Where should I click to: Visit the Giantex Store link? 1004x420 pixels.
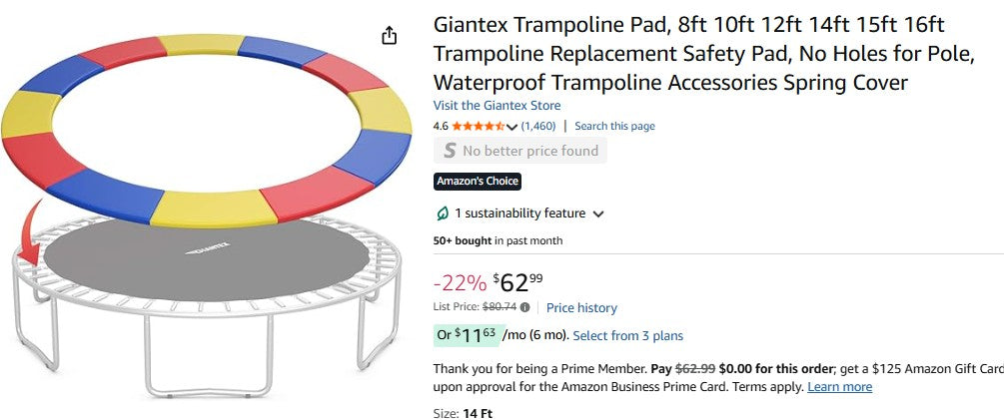(497, 106)
